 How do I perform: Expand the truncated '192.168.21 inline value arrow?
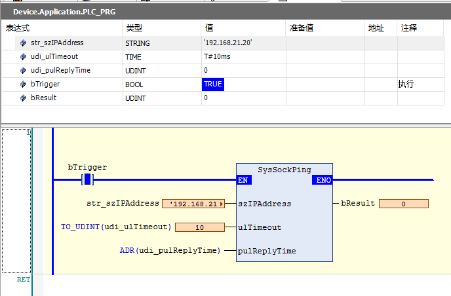coord(222,204)
